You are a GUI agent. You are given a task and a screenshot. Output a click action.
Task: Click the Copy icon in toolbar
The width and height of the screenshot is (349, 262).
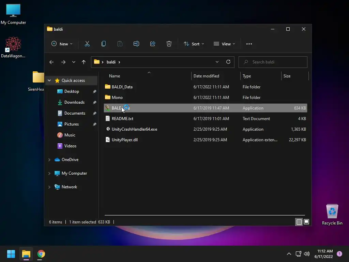click(104, 44)
